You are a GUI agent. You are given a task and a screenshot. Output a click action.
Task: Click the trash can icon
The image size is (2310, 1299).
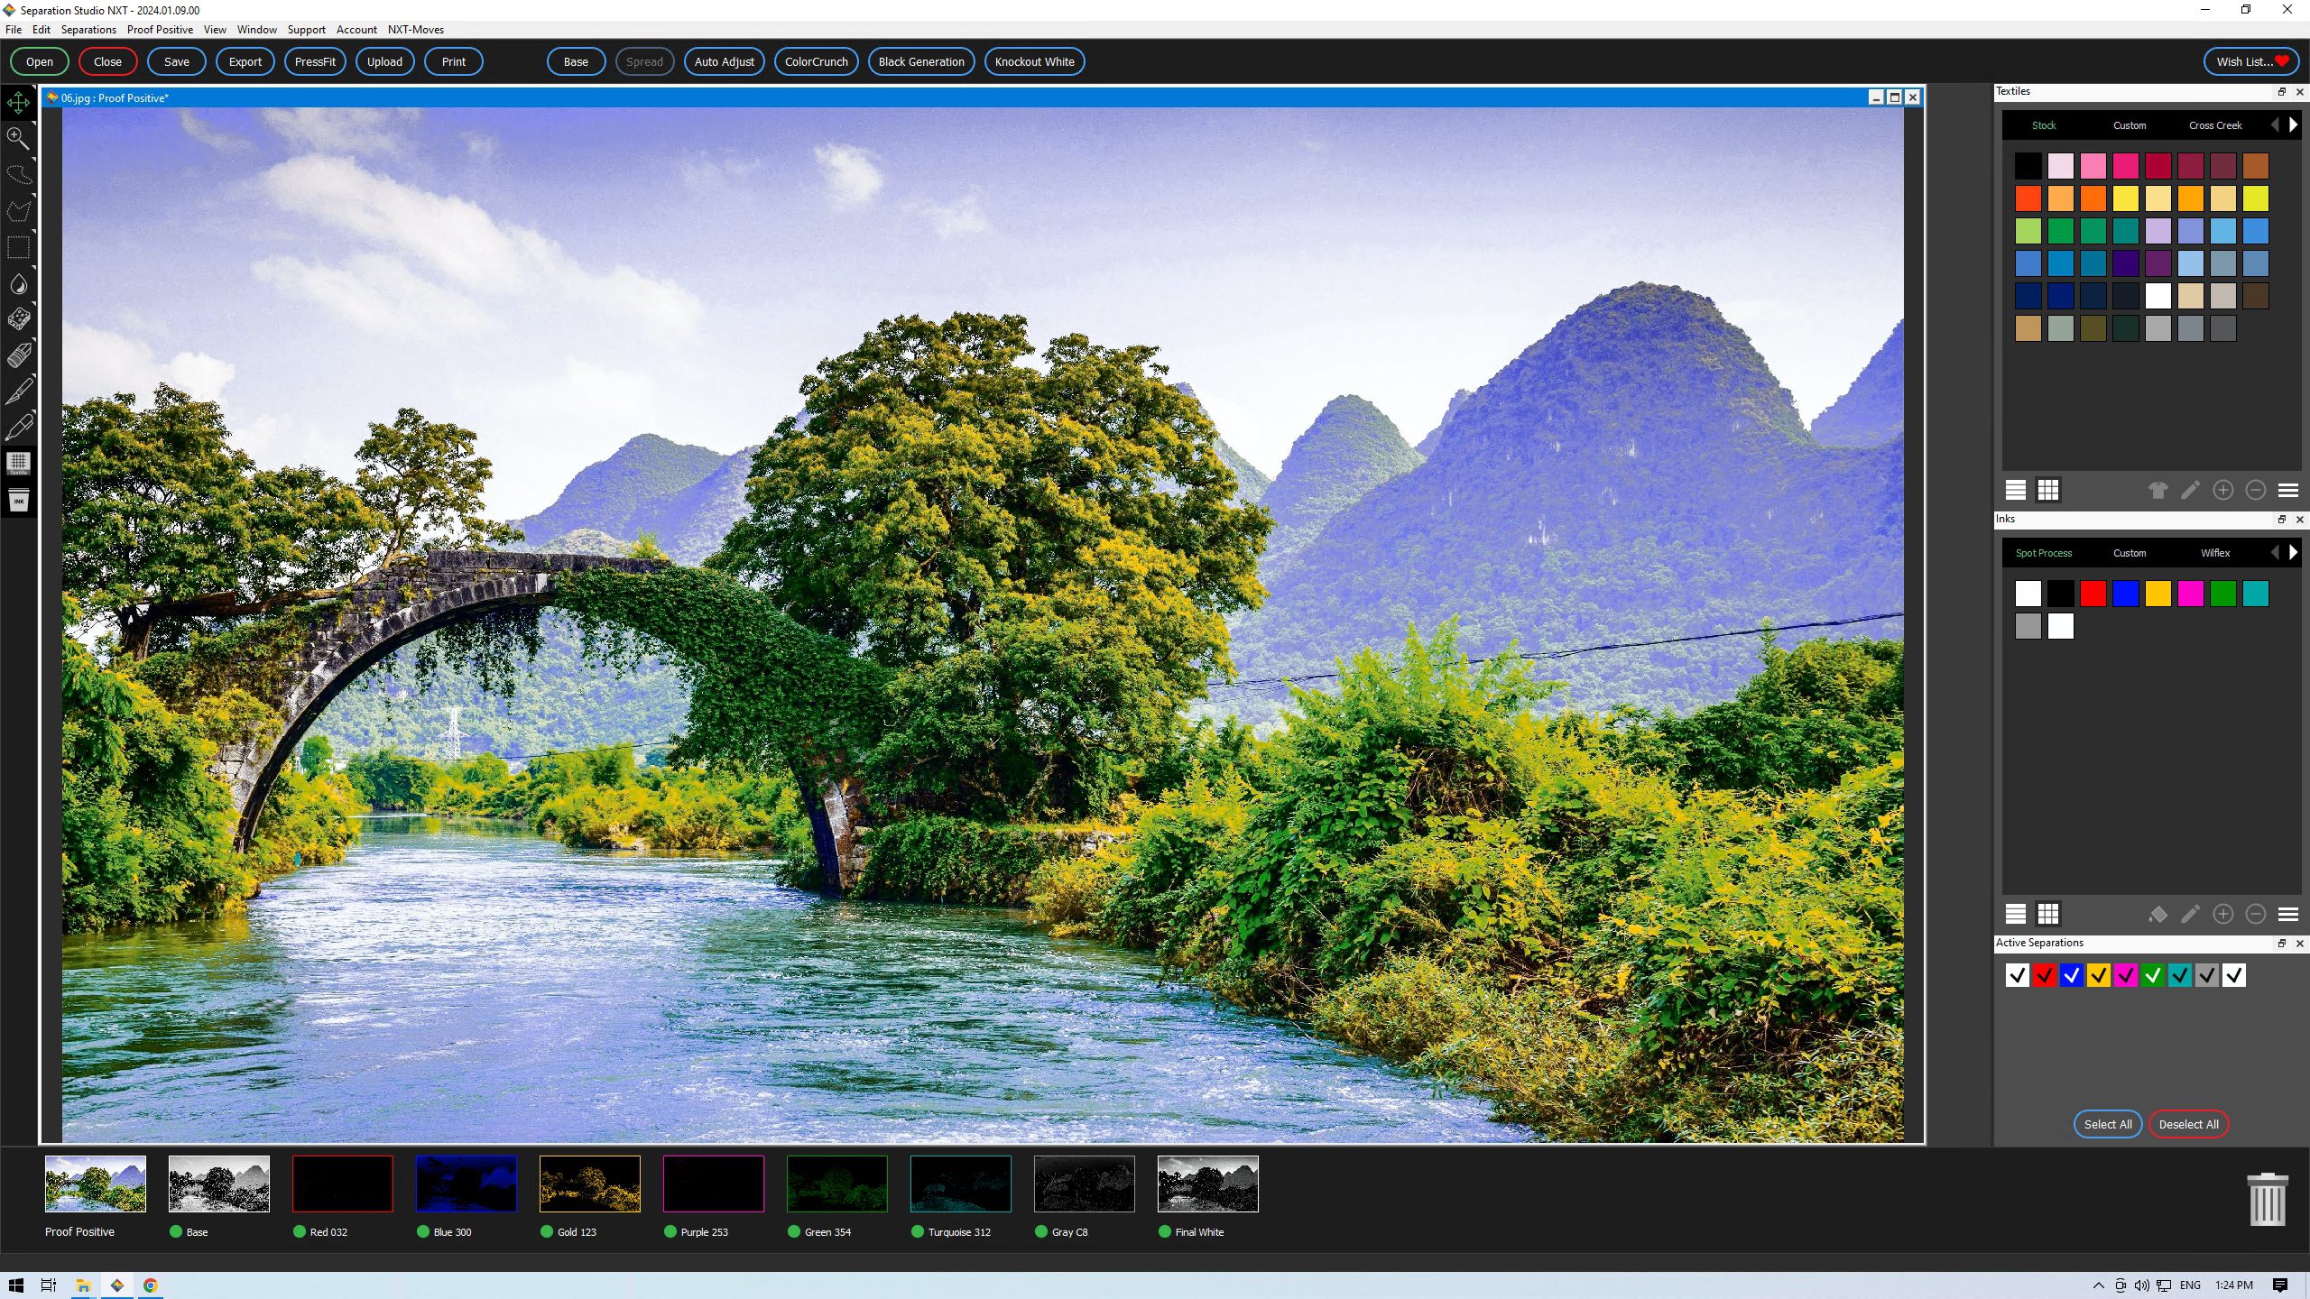(2266, 1200)
